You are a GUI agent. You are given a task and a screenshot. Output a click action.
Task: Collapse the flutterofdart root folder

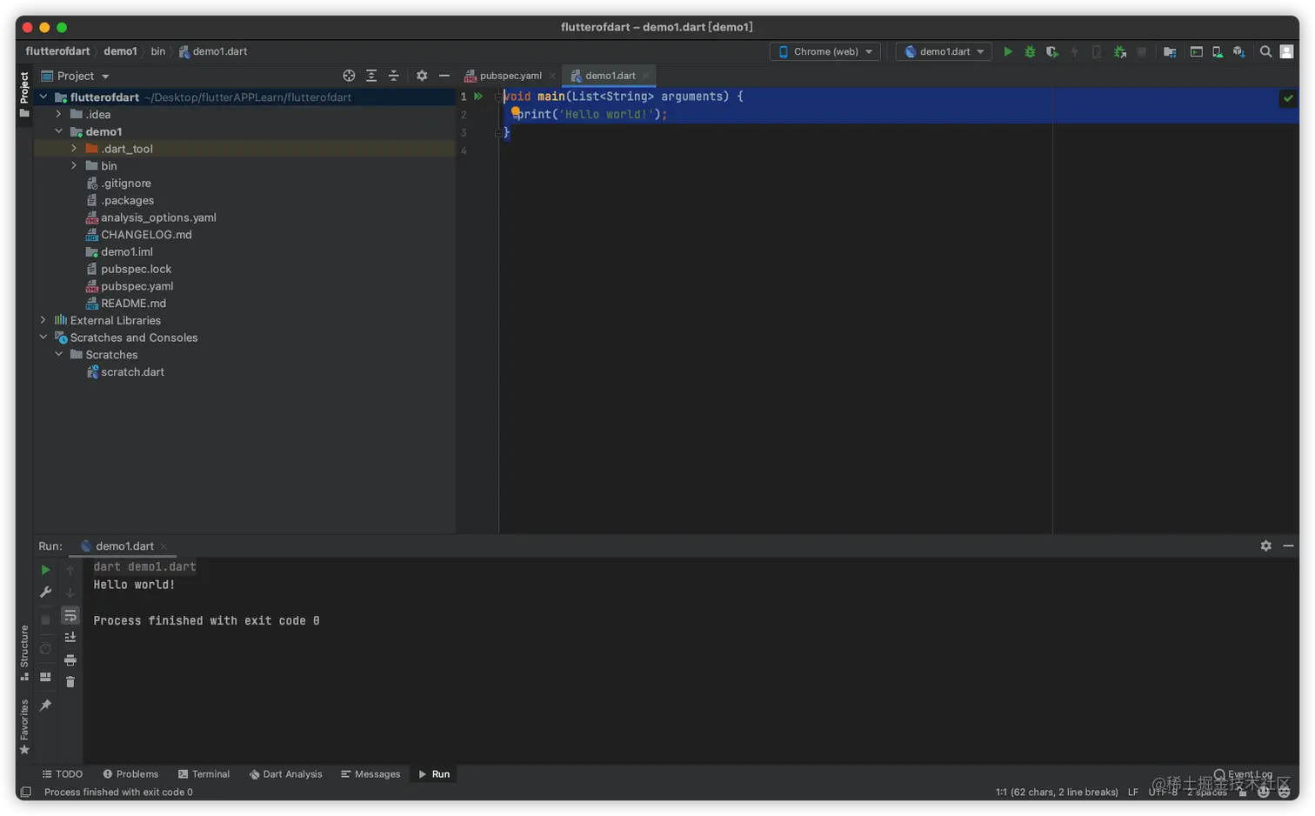(x=43, y=97)
